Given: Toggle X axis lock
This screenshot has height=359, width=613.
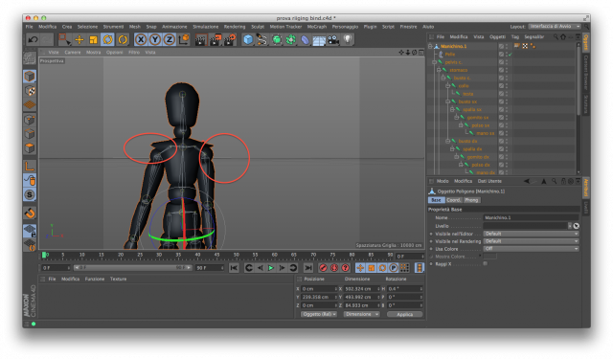Looking at the screenshot, I should tap(141, 39).
